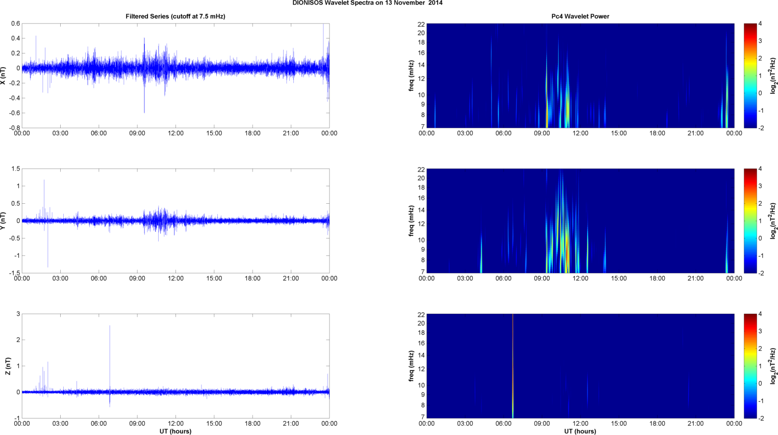Click the colorbar beside the top spectrogram

click(x=750, y=75)
